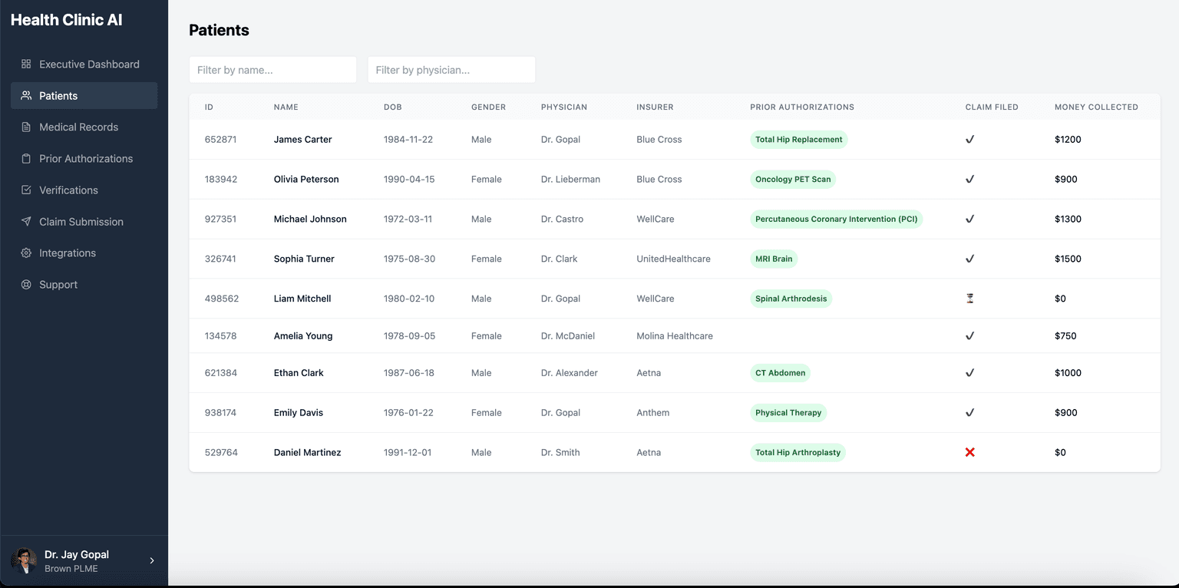This screenshot has width=1179, height=588.
Task: Click the Filter by name field
Action: coord(272,70)
